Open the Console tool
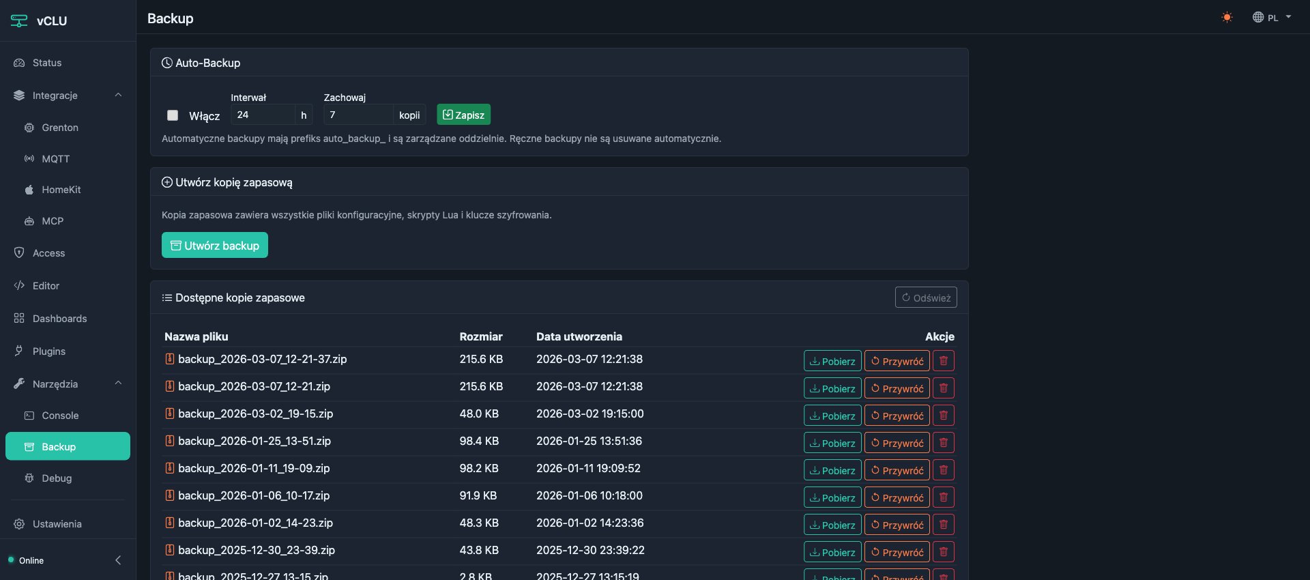The height and width of the screenshot is (580, 1310). (x=68, y=416)
